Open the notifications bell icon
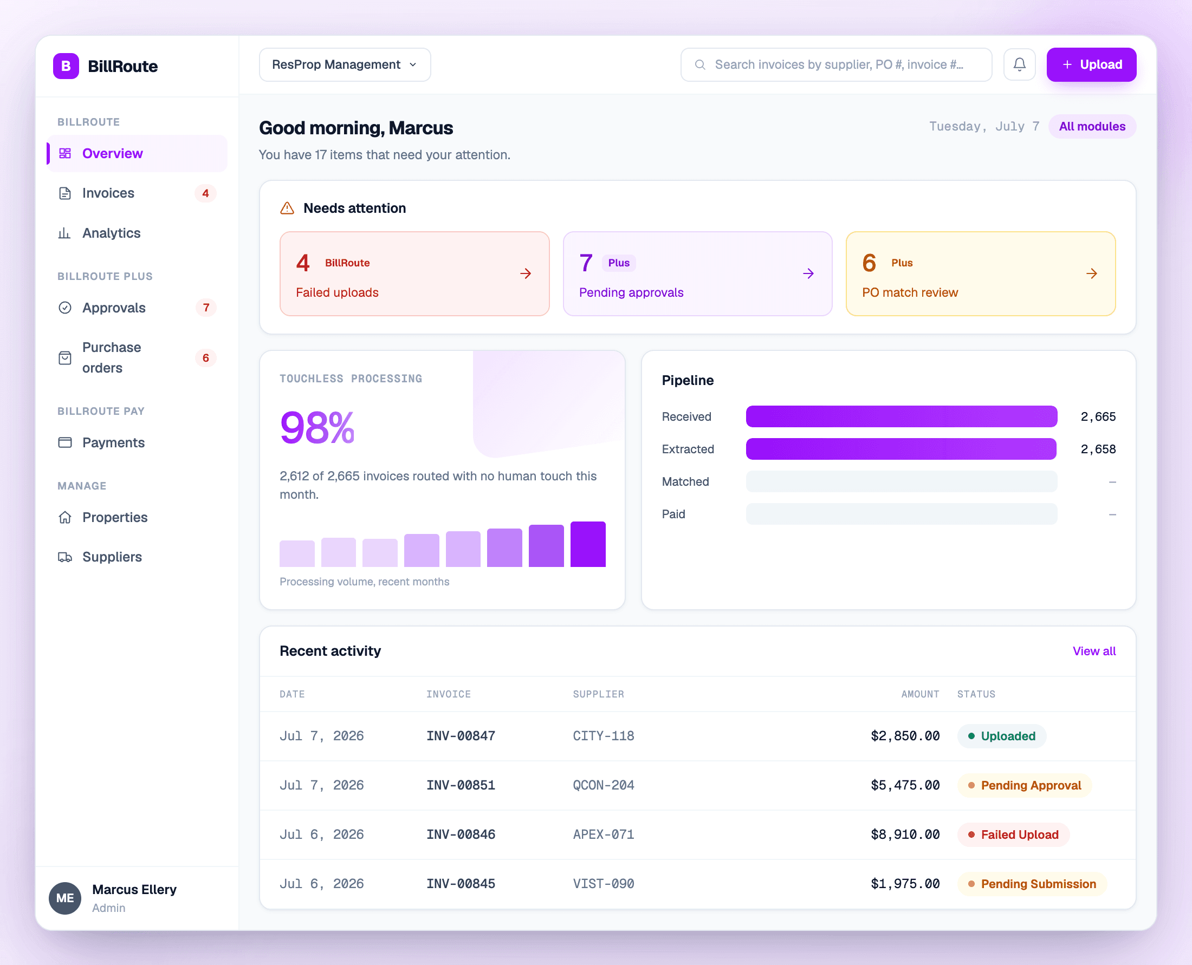This screenshot has height=965, width=1192. coord(1019,64)
